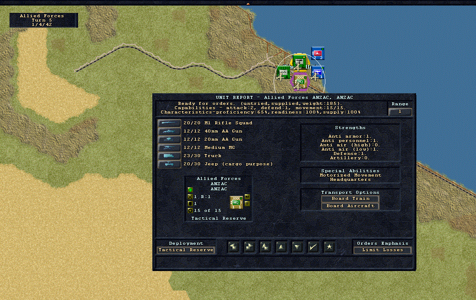Click the up-triangle button in report toolbar

[281, 247]
